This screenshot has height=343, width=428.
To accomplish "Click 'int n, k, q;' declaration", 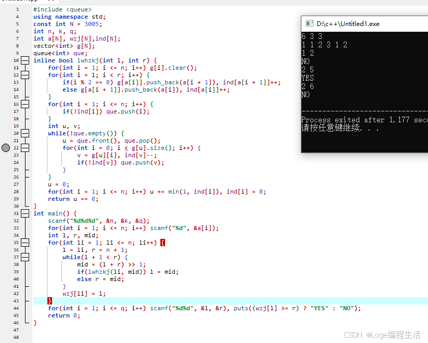I will (55, 31).
